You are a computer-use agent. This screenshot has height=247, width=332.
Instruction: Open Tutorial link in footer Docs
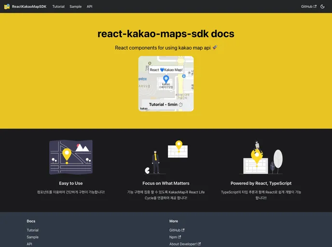pyautogui.click(x=33, y=230)
